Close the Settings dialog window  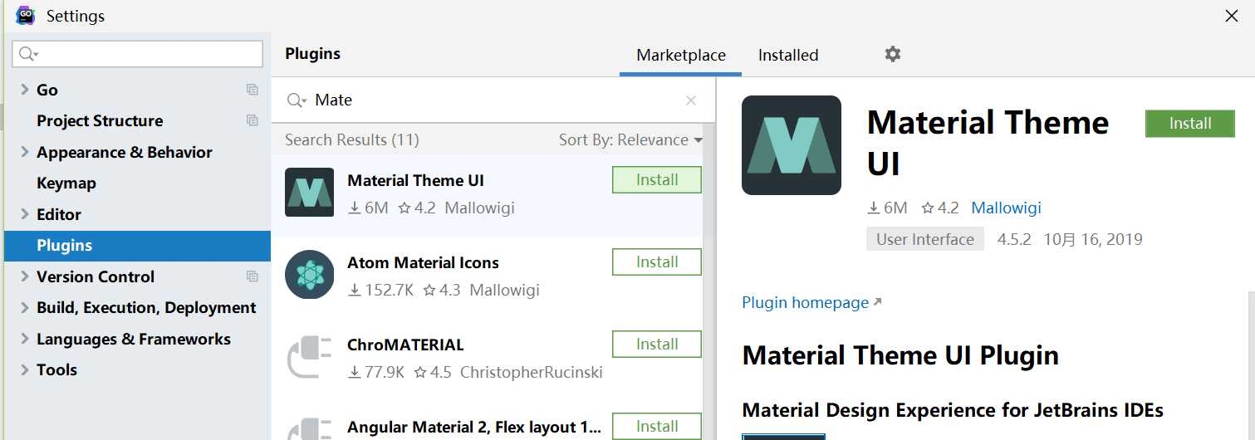coord(1233,16)
